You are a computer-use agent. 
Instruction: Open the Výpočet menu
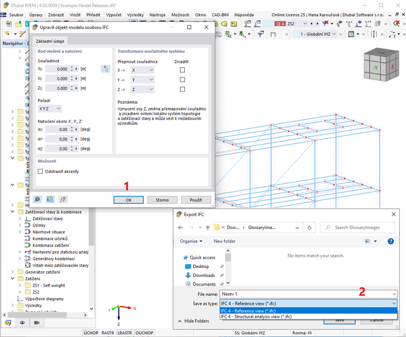point(113,15)
